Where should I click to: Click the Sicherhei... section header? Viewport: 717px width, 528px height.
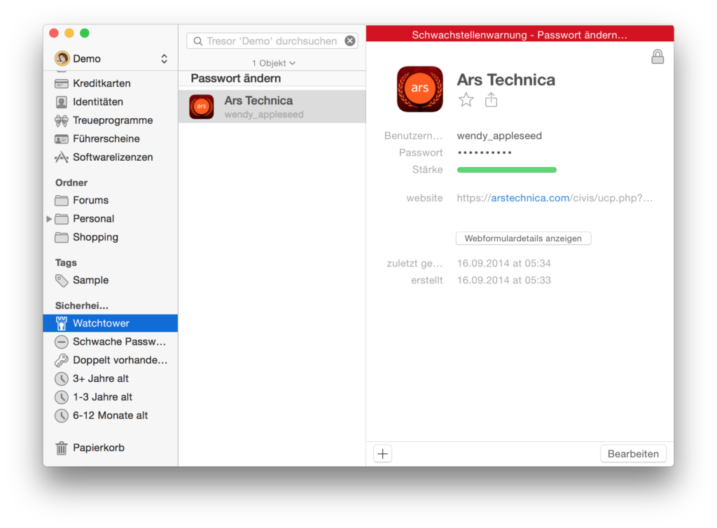(x=81, y=306)
